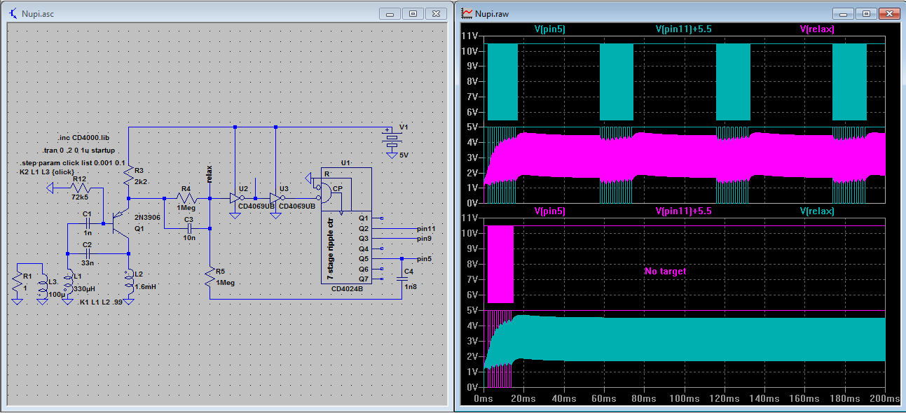Click cyan V(relax) trace label in lower plot
This screenshot has height=413, width=906.
point(817,211)
